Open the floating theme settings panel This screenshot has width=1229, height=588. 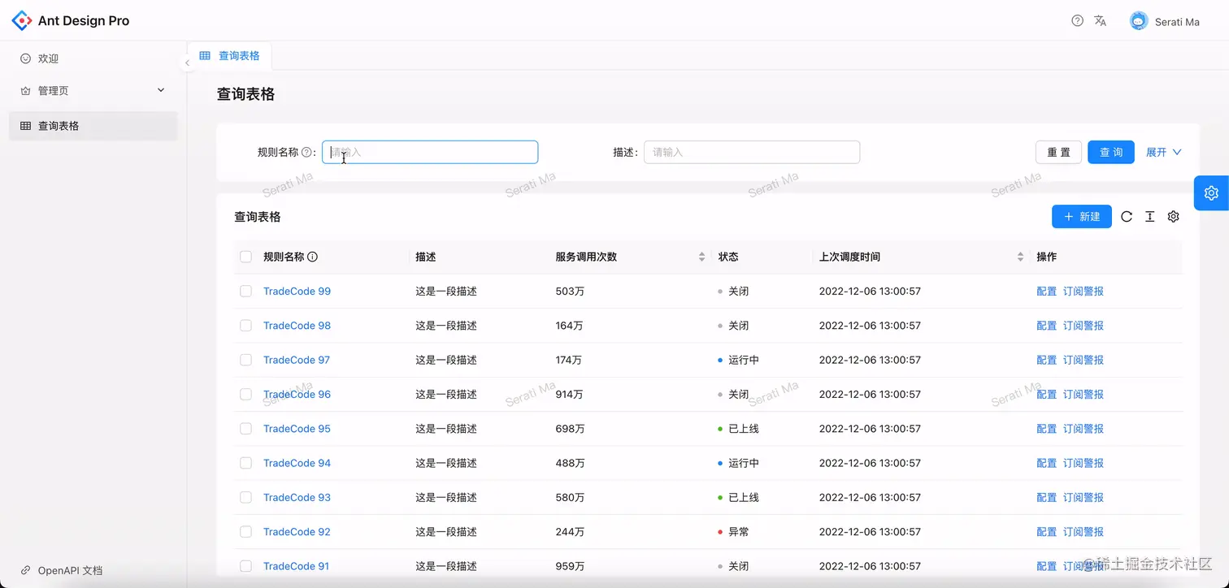click(1210, 193)
